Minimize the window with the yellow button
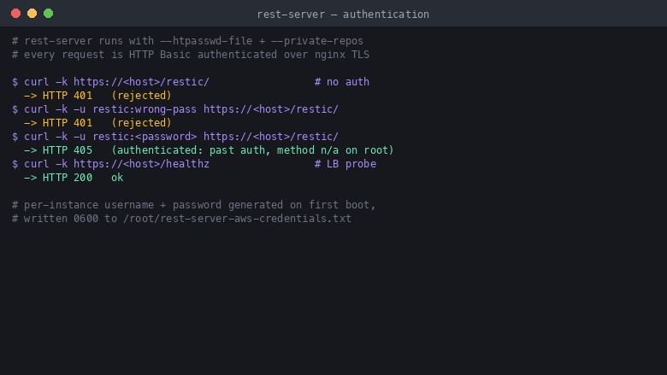Viewport: 667px width, 375px height. [32, 14]
